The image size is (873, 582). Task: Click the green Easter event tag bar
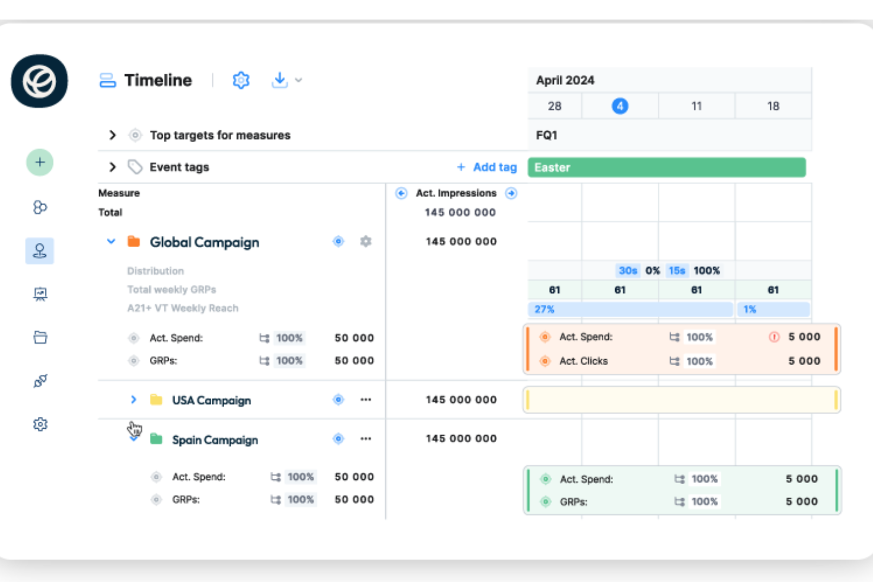coord(667,167)
